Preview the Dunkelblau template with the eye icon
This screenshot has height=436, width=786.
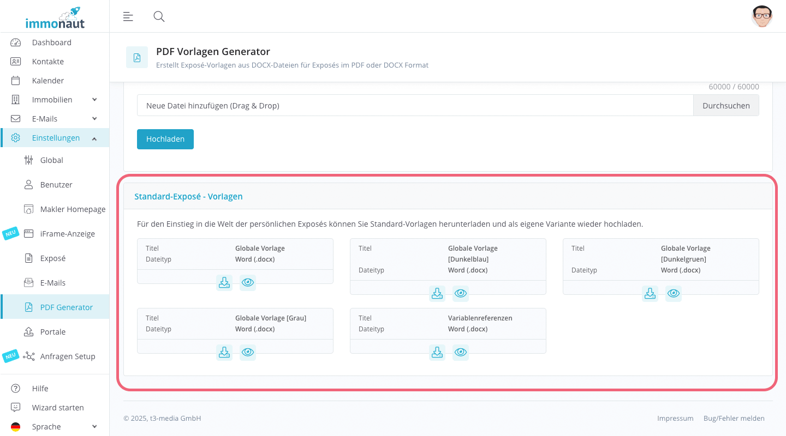tap(461, 293)
